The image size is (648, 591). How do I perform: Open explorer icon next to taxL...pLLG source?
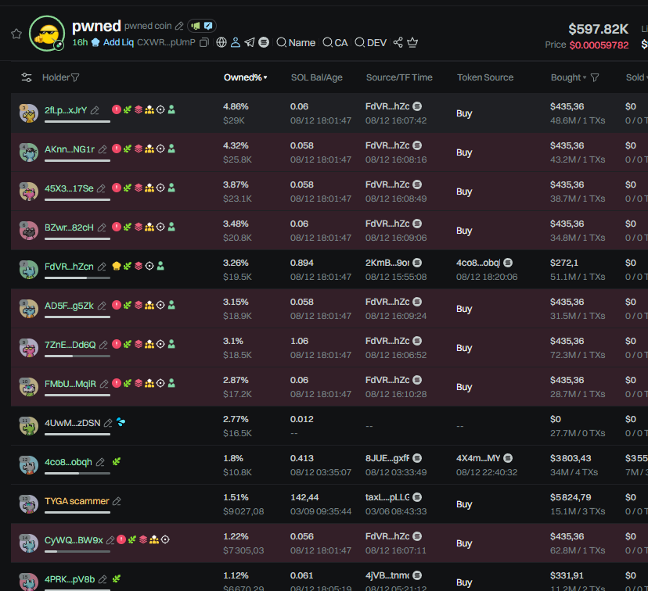[x=417, y=497]
